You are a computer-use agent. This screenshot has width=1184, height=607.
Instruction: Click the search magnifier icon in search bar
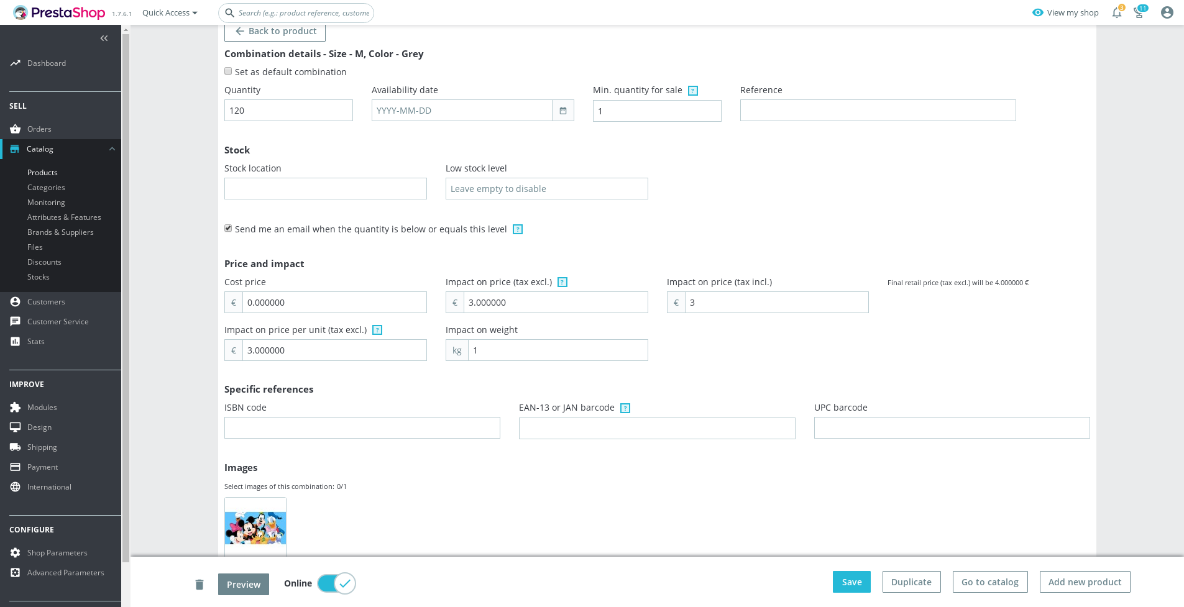click(x=229, y=12)
